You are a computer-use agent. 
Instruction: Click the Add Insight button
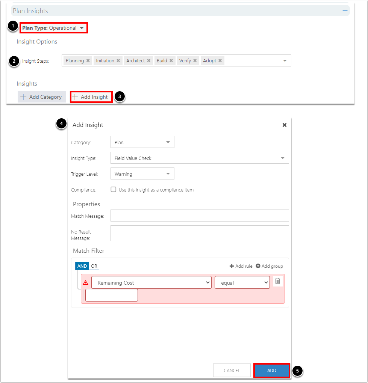pos(91,97)
